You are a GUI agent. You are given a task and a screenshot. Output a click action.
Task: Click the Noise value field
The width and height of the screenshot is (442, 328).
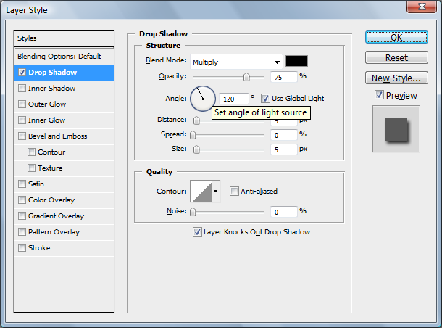tap(284, 212)
